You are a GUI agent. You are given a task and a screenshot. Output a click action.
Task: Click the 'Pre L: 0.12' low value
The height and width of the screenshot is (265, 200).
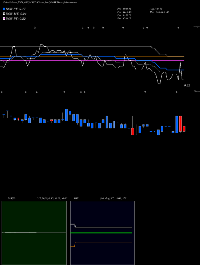(x=124, y=15)
